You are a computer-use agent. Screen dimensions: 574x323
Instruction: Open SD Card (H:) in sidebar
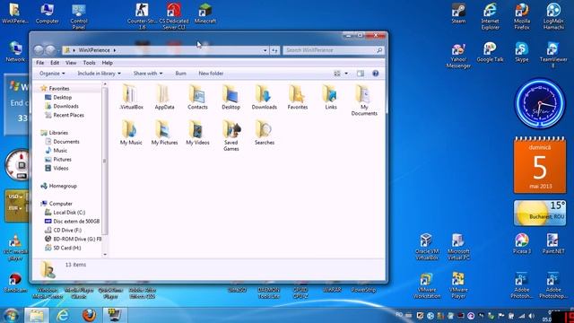pos(66,248)
